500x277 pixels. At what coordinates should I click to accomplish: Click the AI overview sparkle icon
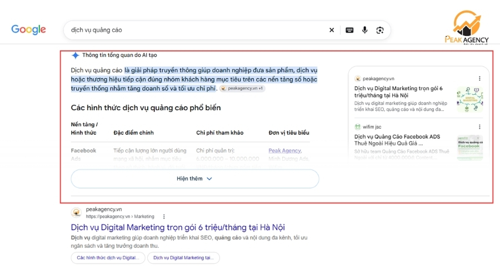(75, 55)
